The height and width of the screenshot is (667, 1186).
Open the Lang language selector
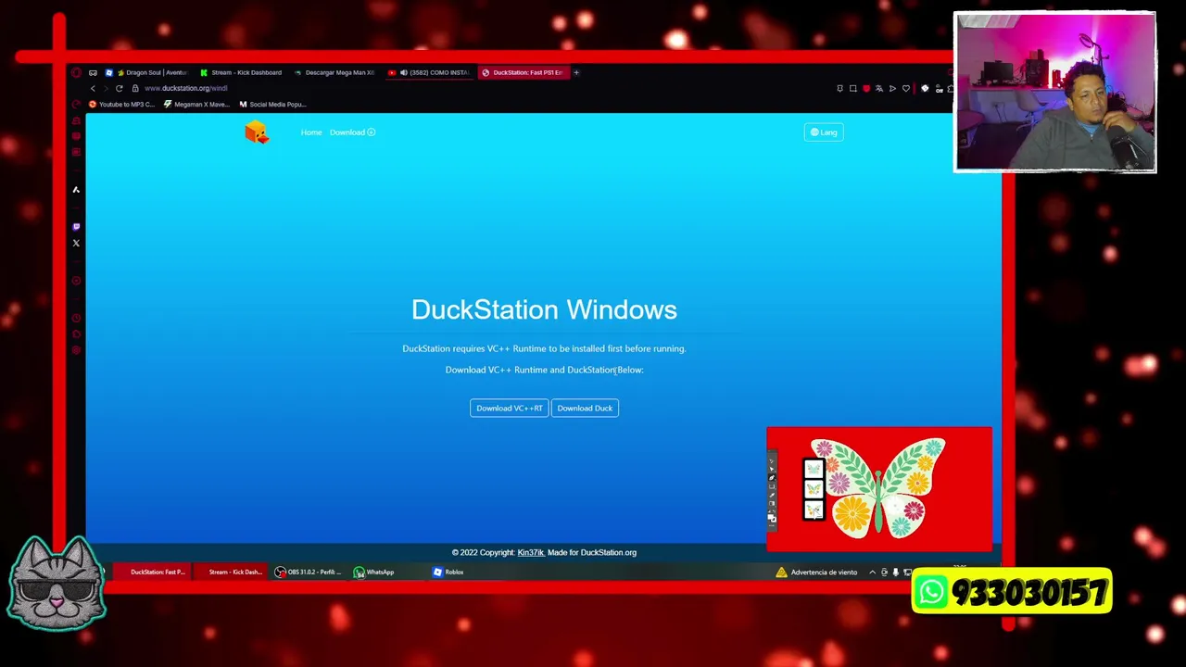824,132
